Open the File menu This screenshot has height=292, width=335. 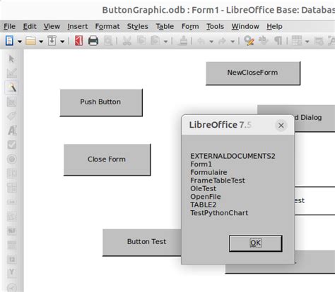click(x=9, y=26)
